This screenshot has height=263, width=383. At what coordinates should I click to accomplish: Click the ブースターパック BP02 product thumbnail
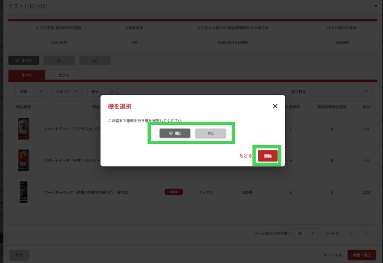pyautogui.click(x=23, y=192)
